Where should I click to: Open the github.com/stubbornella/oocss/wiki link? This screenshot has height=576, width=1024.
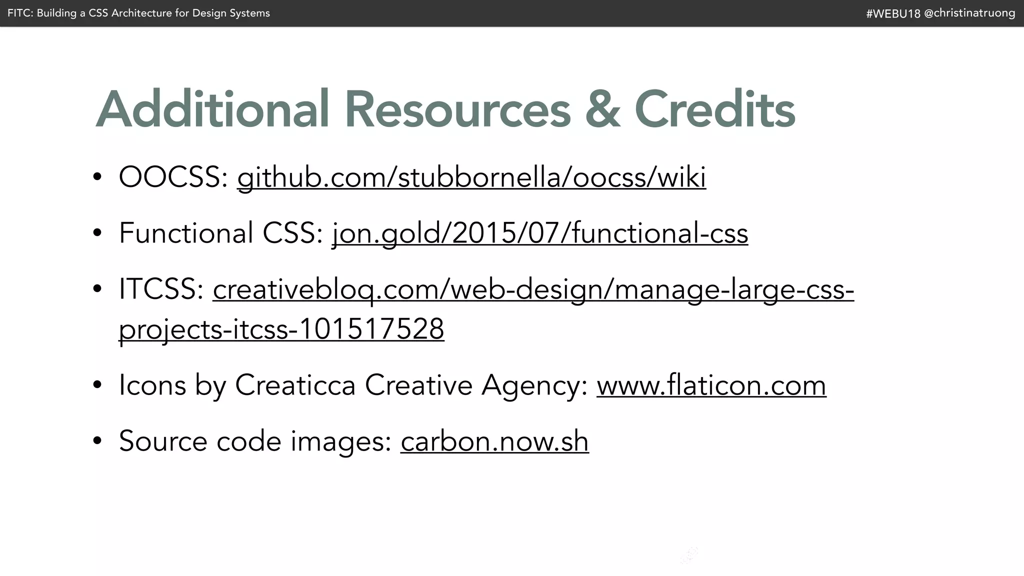[x=471, y=177]
